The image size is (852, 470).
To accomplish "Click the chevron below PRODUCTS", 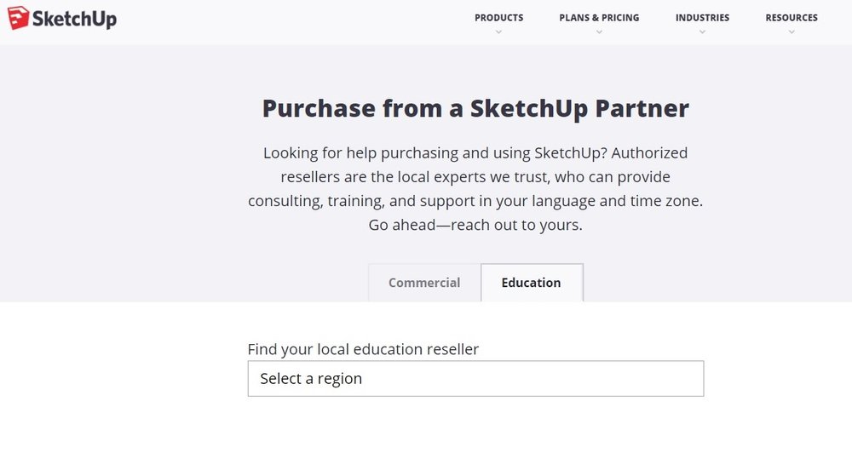I will [x=498, y=32].
